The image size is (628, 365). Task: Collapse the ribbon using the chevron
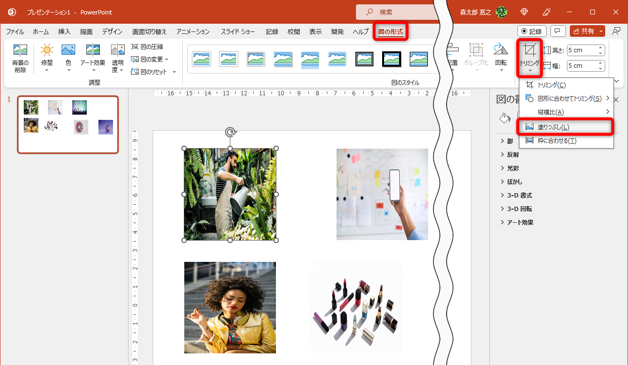[x=617, y=81]
